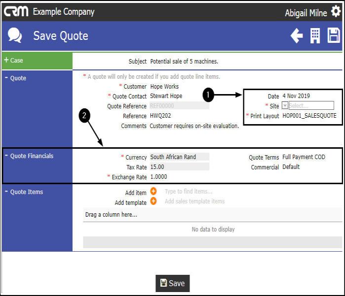Click the Add sales template items field
This screenshot has height=296, width=345.
tap(195, 201)
